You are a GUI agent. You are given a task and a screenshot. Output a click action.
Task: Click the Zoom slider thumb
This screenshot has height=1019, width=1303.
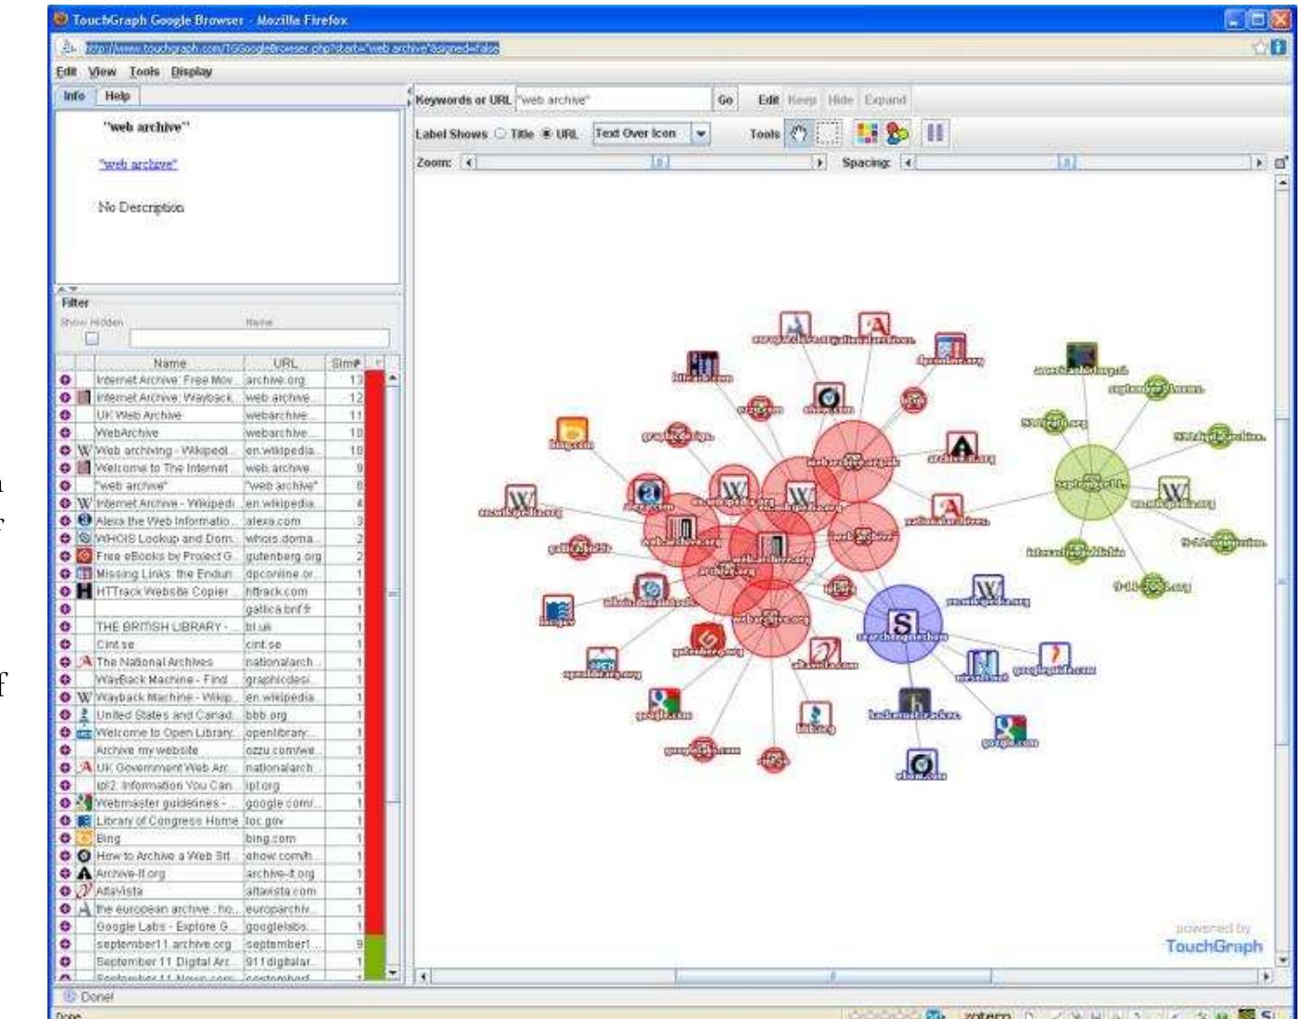658,163
